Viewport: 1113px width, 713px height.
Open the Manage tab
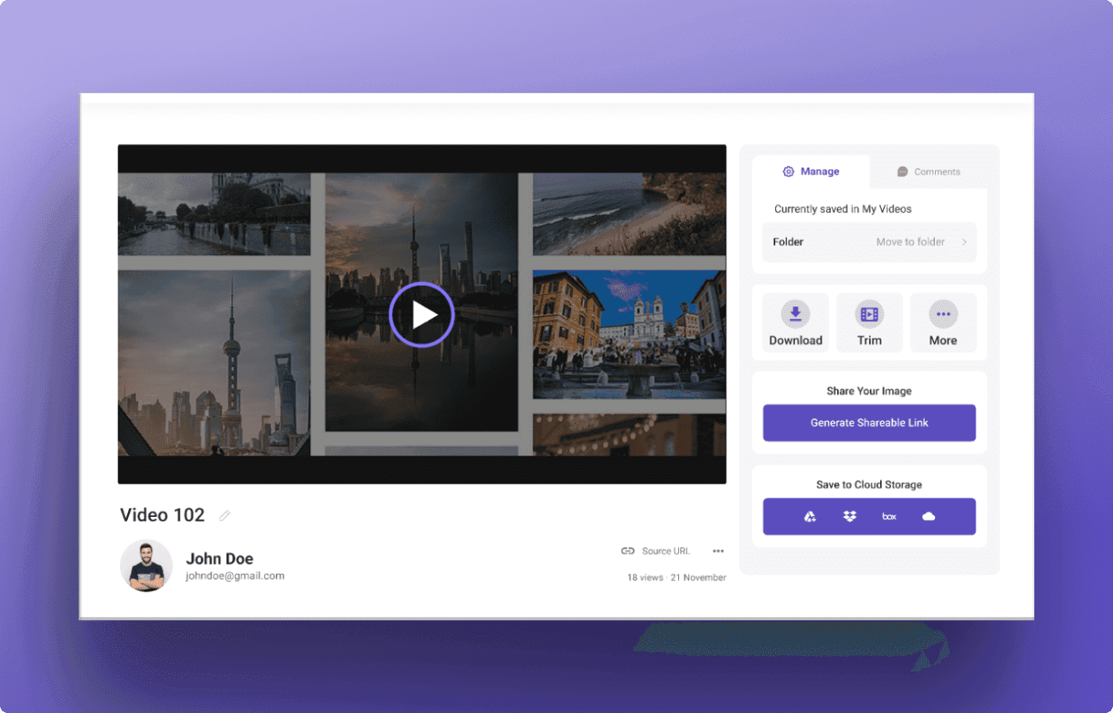click(812, 171)
